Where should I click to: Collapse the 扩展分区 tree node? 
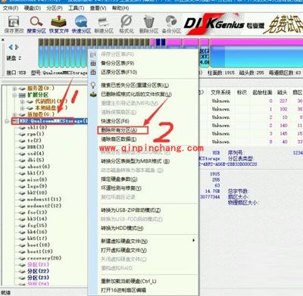[x=14, y=95]
